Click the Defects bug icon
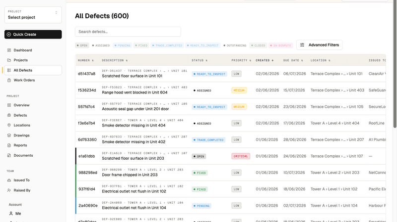The height and width of the screenshot is (222, 397). (9, 115)
